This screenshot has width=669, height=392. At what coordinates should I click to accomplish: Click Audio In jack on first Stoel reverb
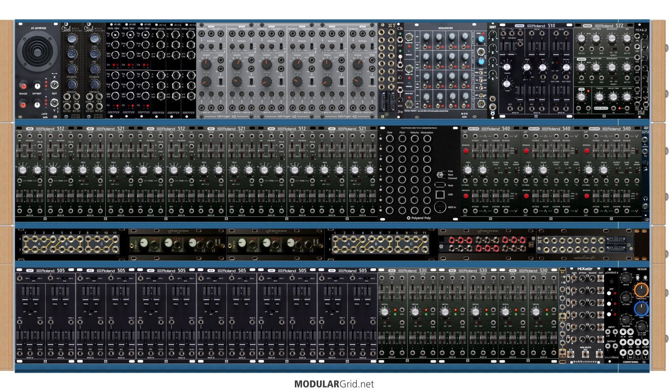pyautogui.click(x=67, y=97)
